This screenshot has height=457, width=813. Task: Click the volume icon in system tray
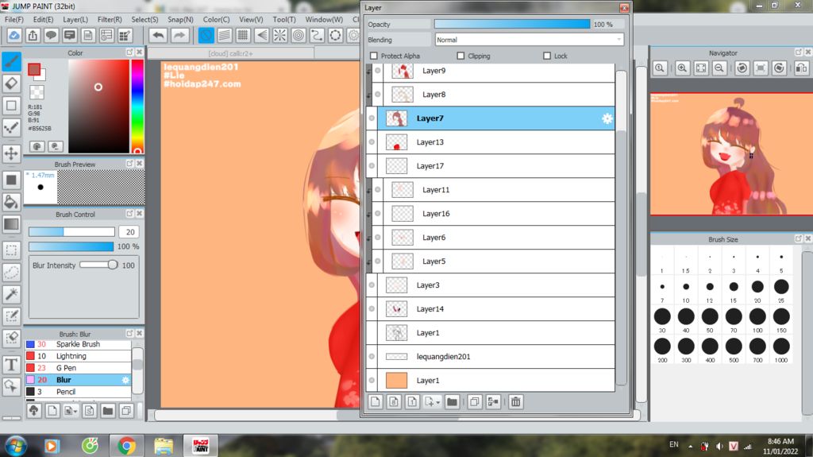point(719,446)
